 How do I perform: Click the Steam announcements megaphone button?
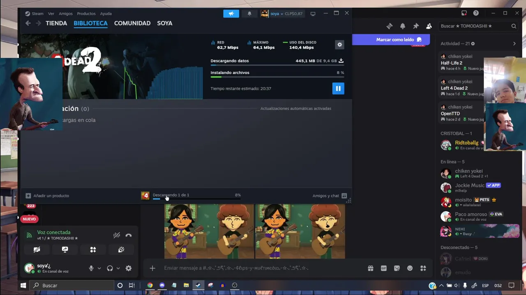point(231,14)
